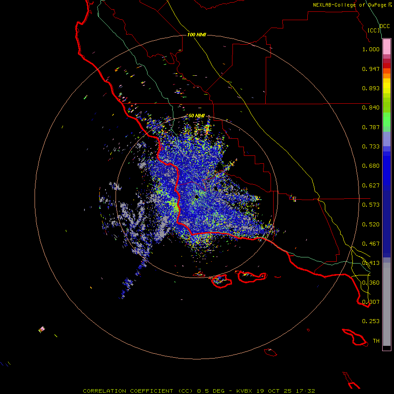Click the KVBX 19 OCT 25 17:32 timestamp

[276, 391]
